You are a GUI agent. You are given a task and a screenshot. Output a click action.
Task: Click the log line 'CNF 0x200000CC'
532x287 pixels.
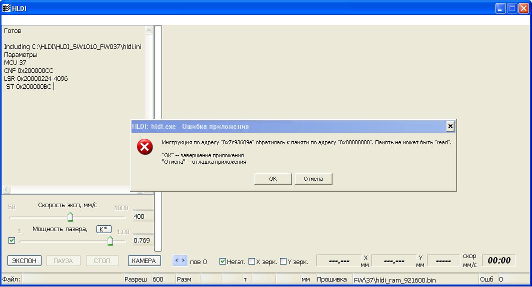click(x=28, y=70)
